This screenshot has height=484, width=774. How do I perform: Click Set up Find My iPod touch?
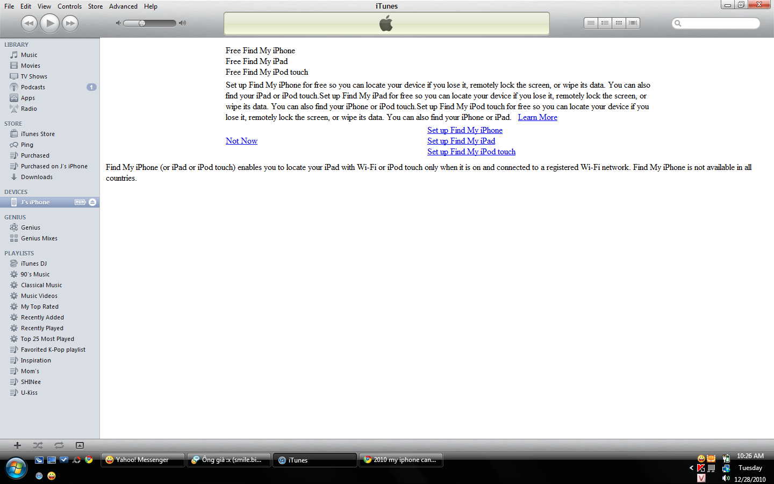[x=471, y=152]
